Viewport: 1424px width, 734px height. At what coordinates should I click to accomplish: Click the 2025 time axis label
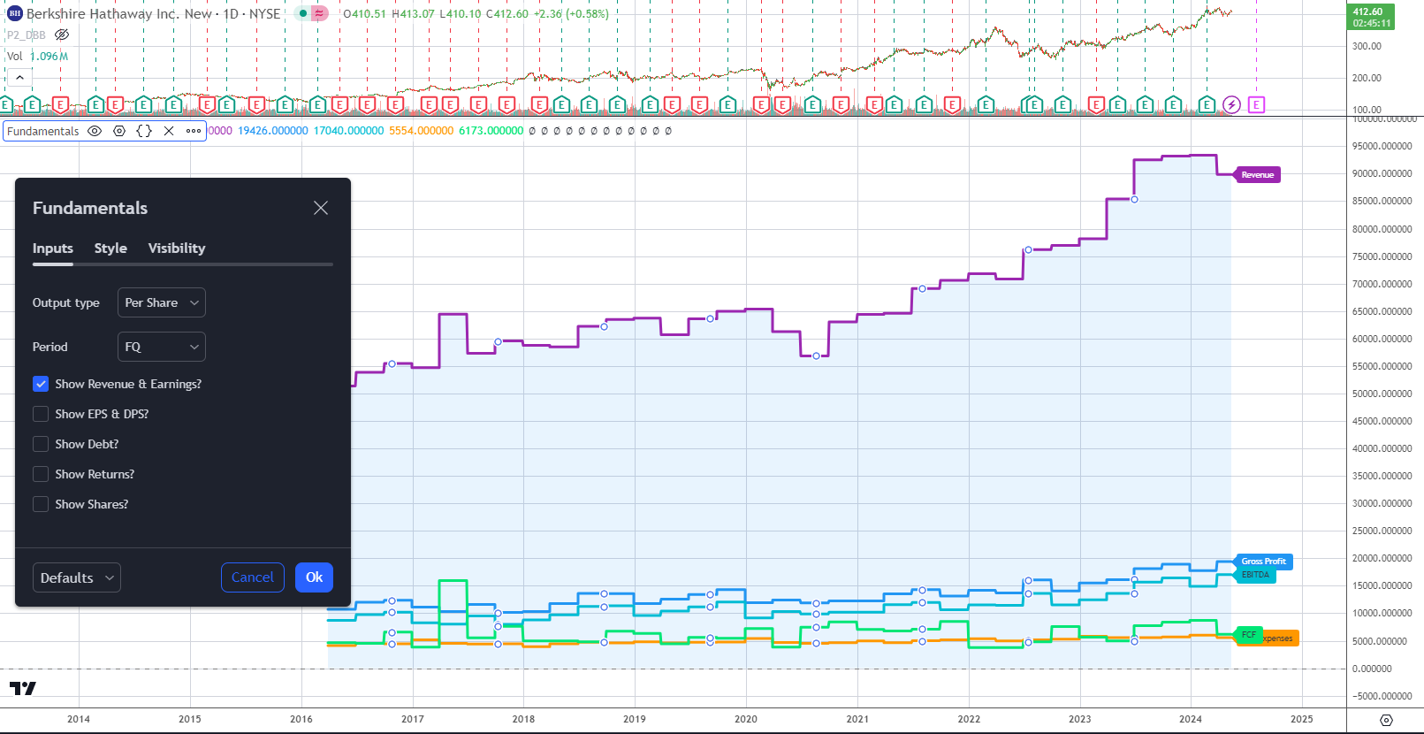(x=1302, y=719)
